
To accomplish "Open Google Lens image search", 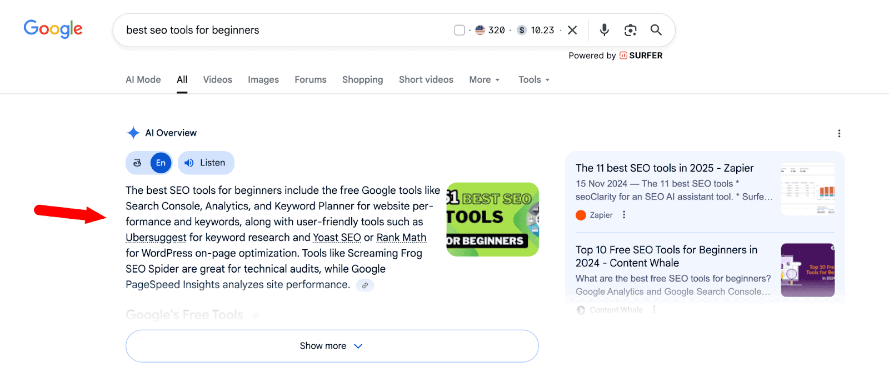I will [630, 30].
